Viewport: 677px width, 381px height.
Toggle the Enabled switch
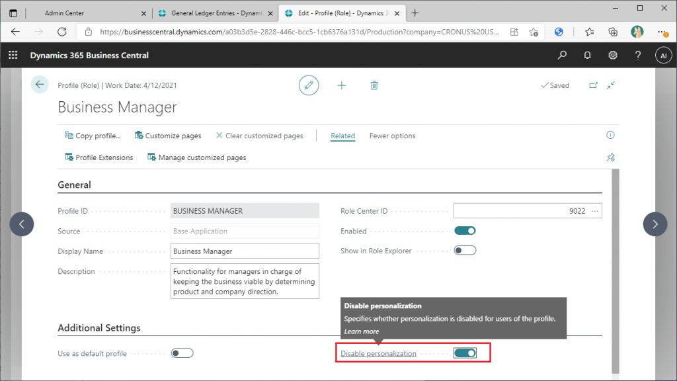(x=465, y=231)
